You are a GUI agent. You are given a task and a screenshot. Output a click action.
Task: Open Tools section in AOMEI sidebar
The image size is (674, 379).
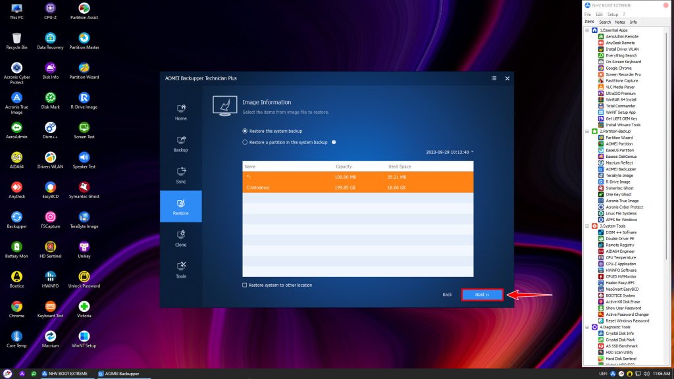180,269
